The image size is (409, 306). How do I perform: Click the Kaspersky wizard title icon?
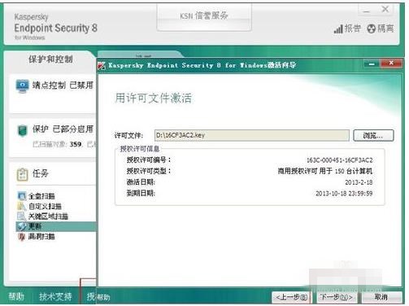(x=102, y=65)
